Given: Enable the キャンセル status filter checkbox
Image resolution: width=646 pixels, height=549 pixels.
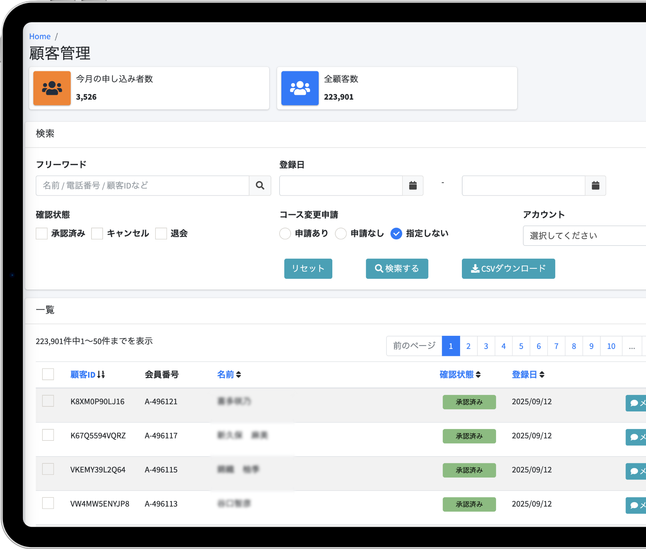Looking at the screenshot, I should point(97,234).
